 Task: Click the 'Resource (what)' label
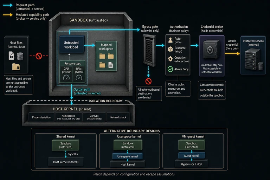(x=180, y=50)
